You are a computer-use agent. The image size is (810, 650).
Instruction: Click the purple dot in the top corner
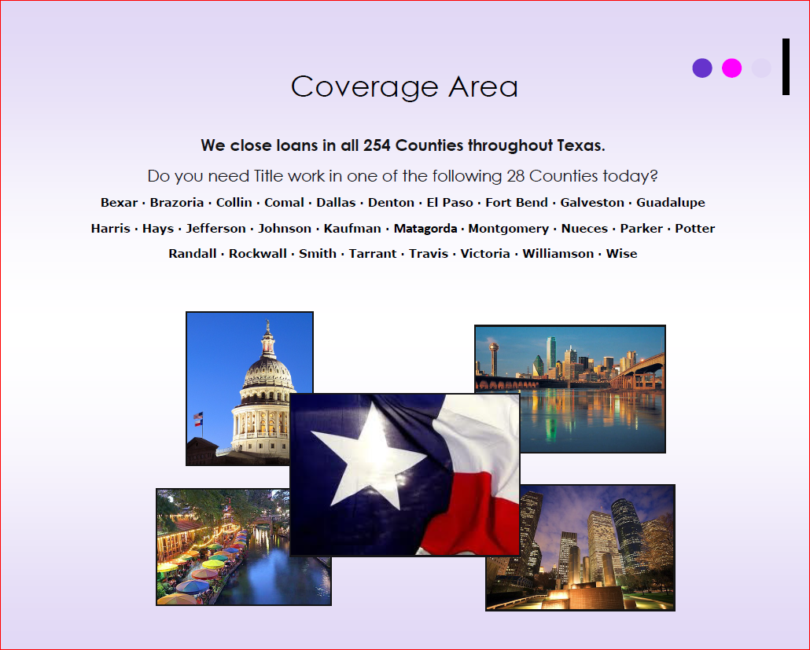[702, 68]
